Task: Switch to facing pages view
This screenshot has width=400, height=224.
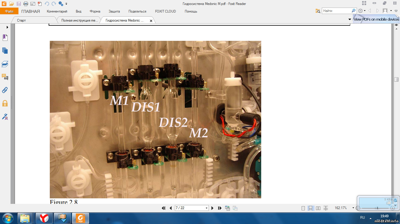Action: pos(318,208)
